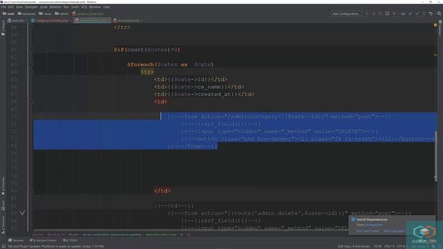
Task: Open the View menu
Action: click(19, 7)
